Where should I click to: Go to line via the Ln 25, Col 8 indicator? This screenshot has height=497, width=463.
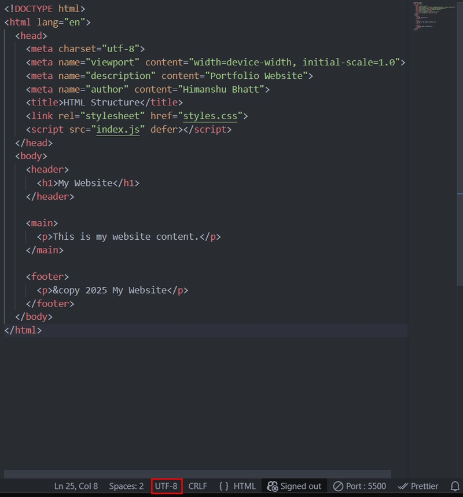point(76,486)
